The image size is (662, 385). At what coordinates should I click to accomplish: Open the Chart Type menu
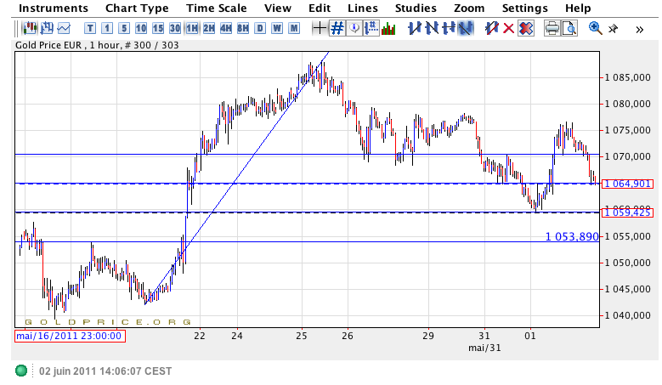pyautogui.click(x=137, y=8)
